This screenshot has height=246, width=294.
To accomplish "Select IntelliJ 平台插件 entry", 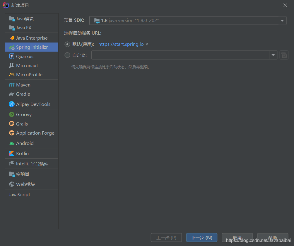I will coord(32,164).
